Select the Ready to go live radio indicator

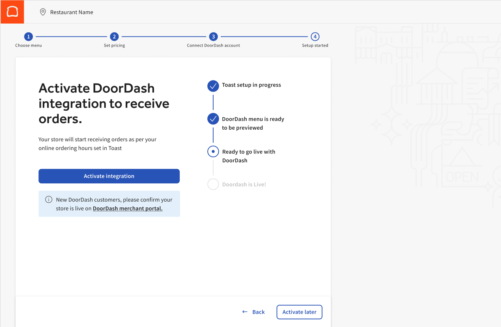click(213, 151)
